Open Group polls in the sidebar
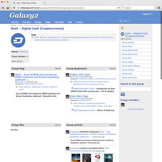 pyautogui.click(x=136, y=73)
